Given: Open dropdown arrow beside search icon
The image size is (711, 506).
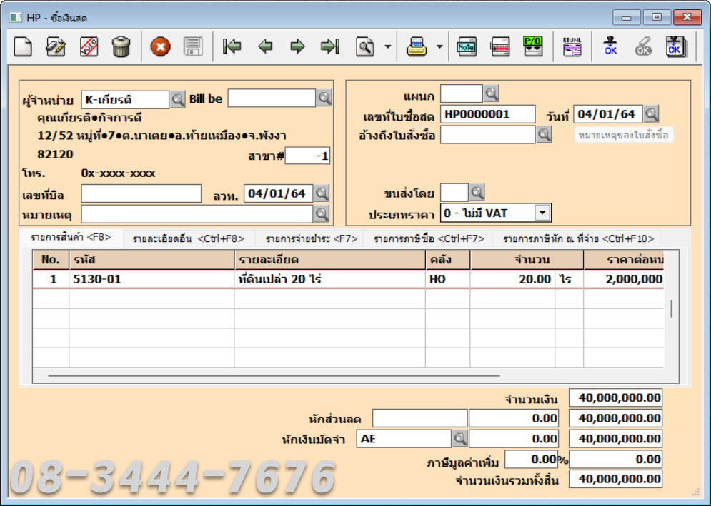Looking at the screenshot, I should [x=388, y=46].
